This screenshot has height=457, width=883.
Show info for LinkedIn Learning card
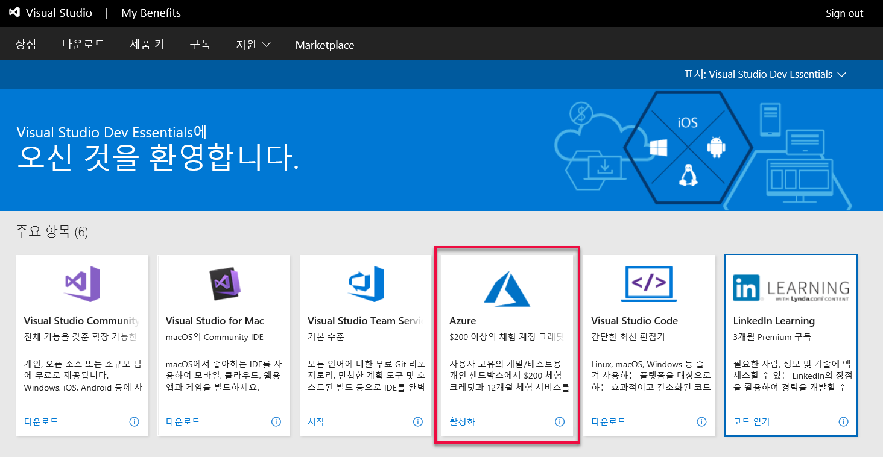(x=843, y=422)
